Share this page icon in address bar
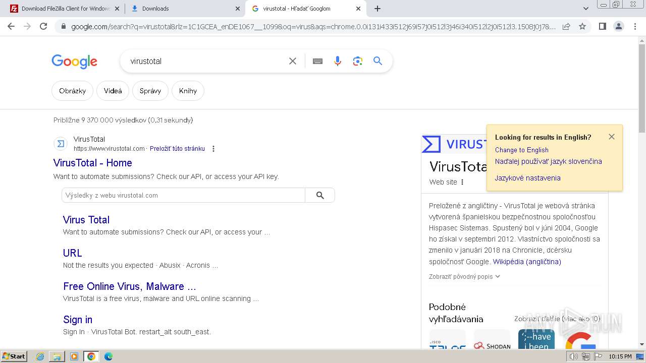 click(x=566, y=26)
